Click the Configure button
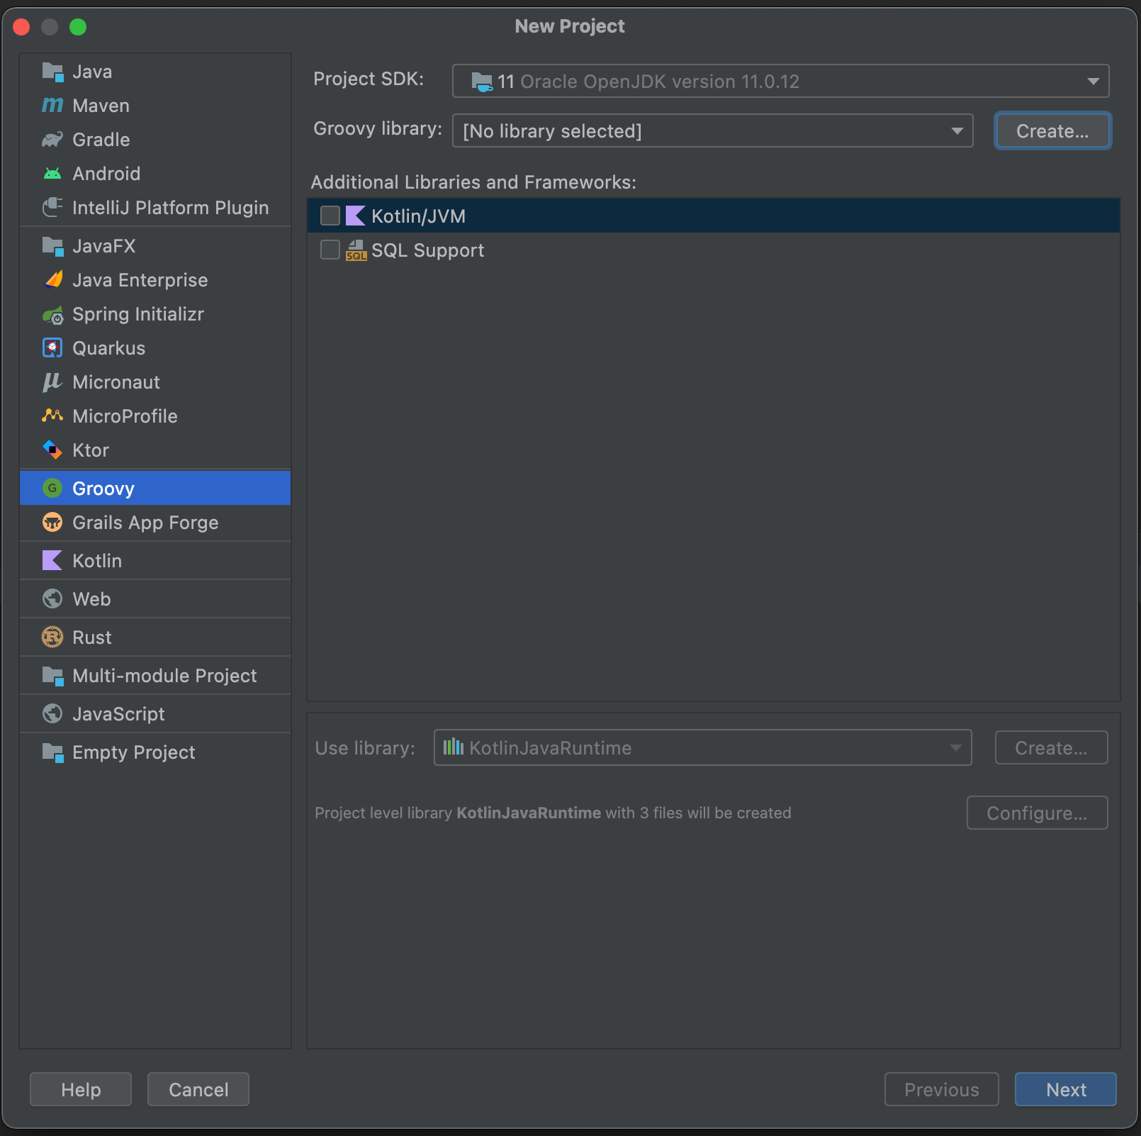This screenshot has width=1141, height=1136. pos(1037,813)
